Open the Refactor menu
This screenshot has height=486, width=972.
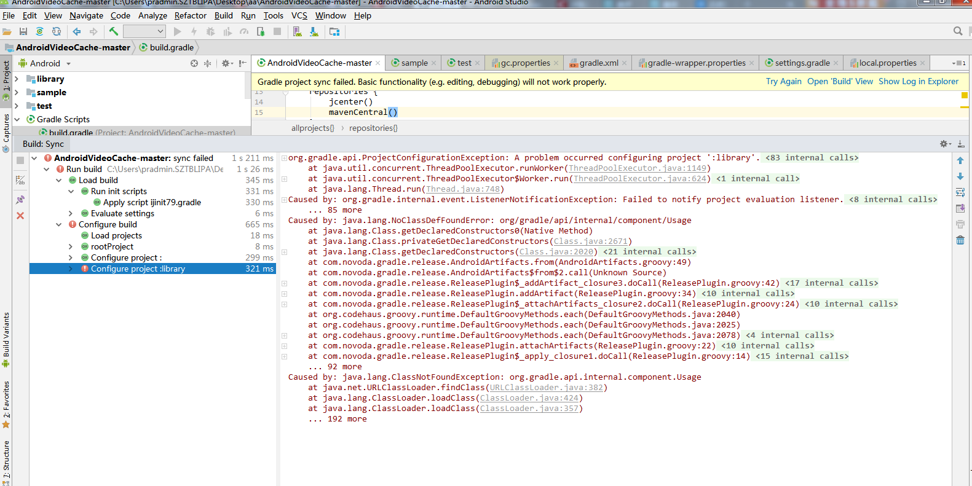point(191,15)
